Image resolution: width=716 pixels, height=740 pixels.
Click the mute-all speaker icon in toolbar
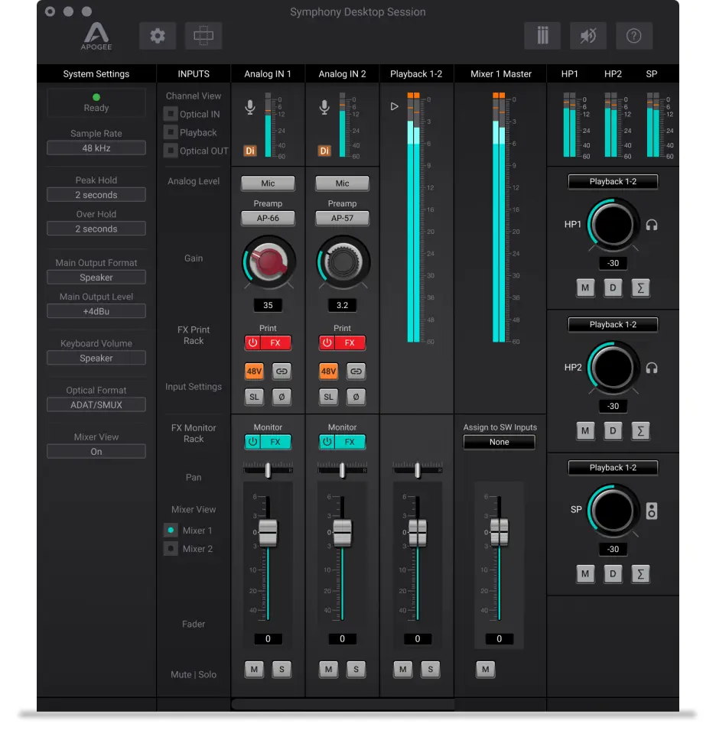[588, 36]
